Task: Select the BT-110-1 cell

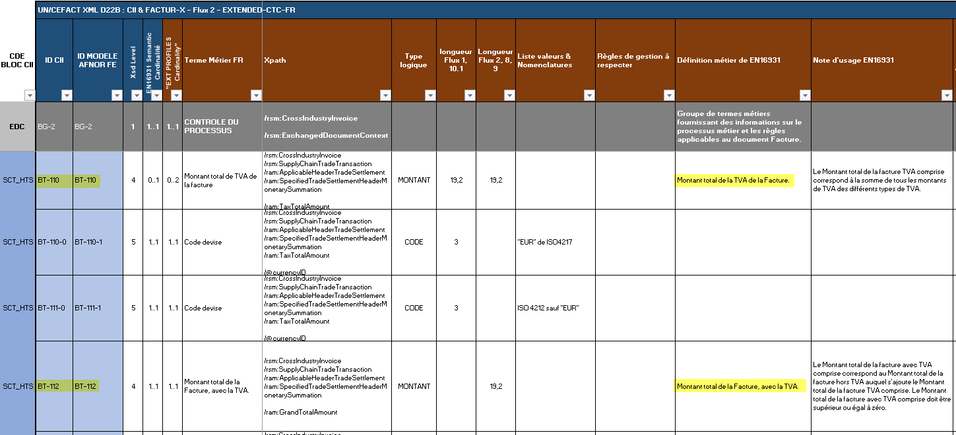Action: pos(98,242)
